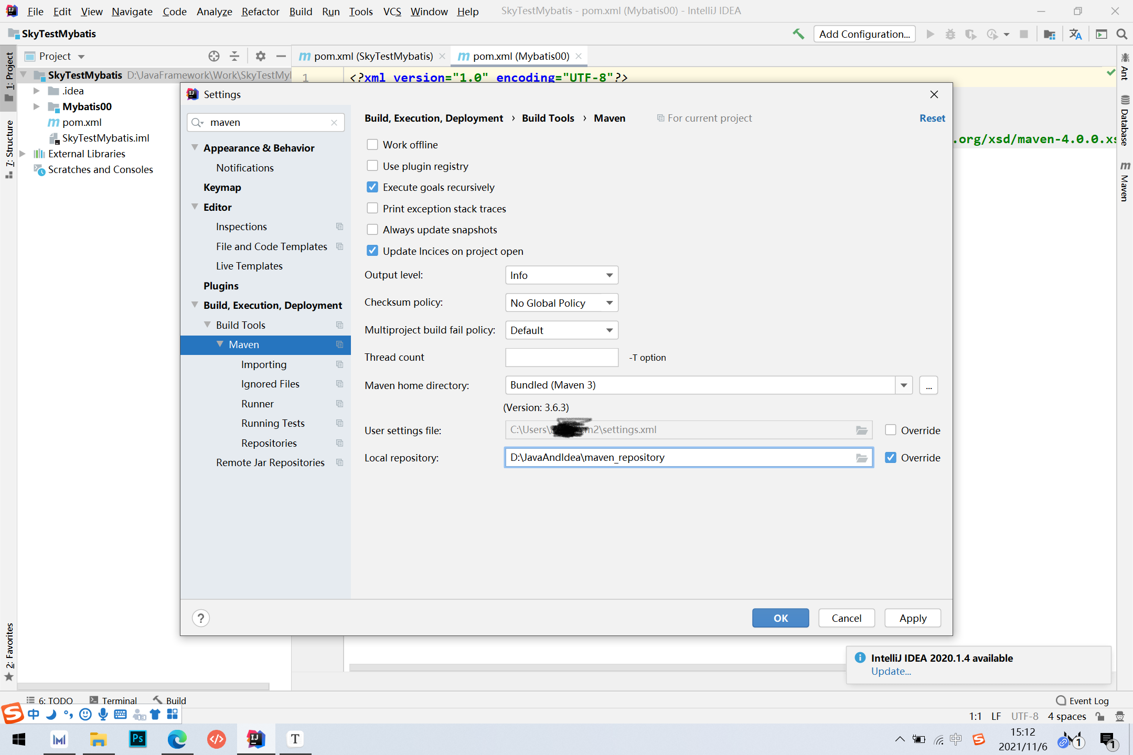The image size is (1133, 755).
Task: Click the Build project hammer icon
Action: coord(798,34)
